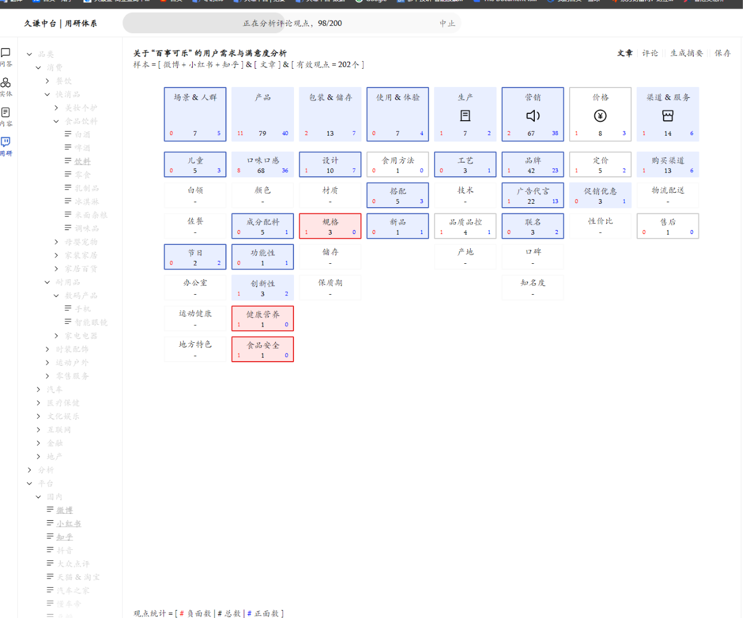
Task: Click the list icon beside 乳制品
Action: tap(68, 187)
